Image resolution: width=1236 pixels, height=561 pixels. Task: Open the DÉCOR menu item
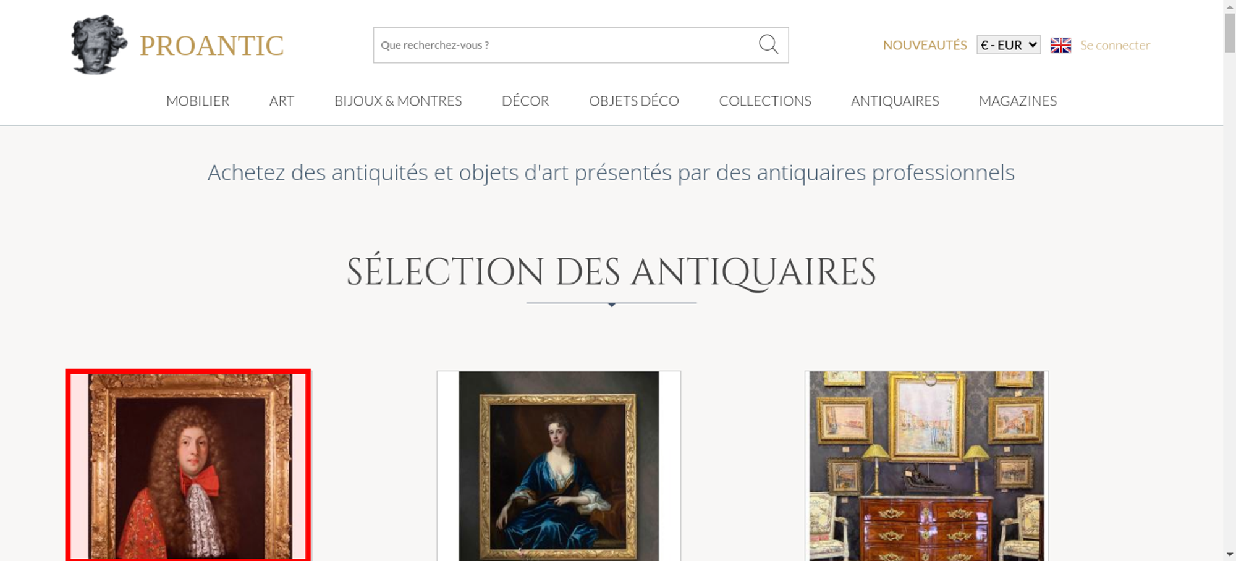click(525, 101)
